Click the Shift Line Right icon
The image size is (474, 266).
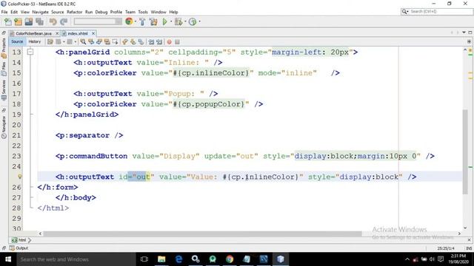tap(159, 42)
